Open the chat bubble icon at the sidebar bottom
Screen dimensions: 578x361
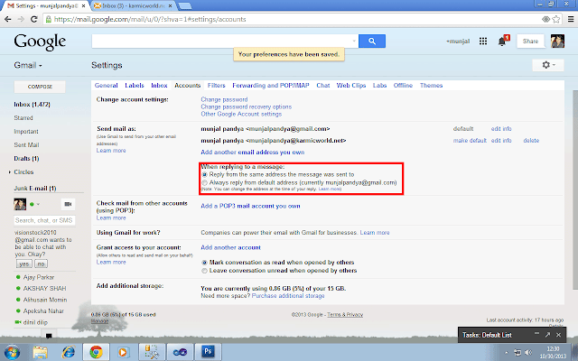pos(49,336)
